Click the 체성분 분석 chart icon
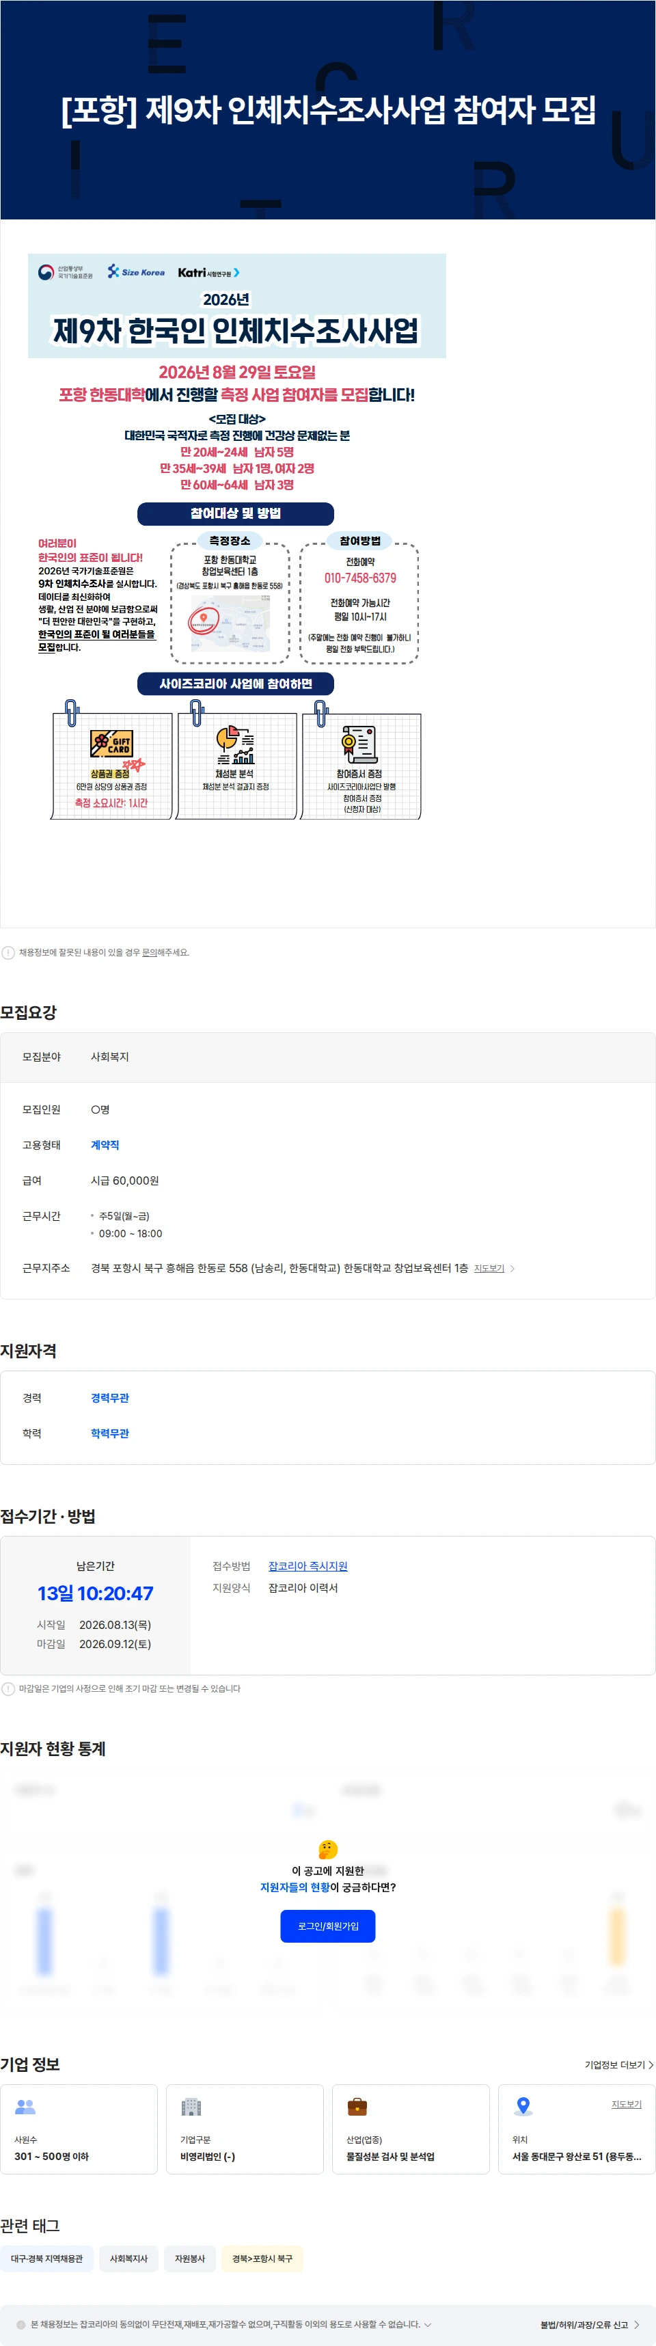 pos(235,744)
